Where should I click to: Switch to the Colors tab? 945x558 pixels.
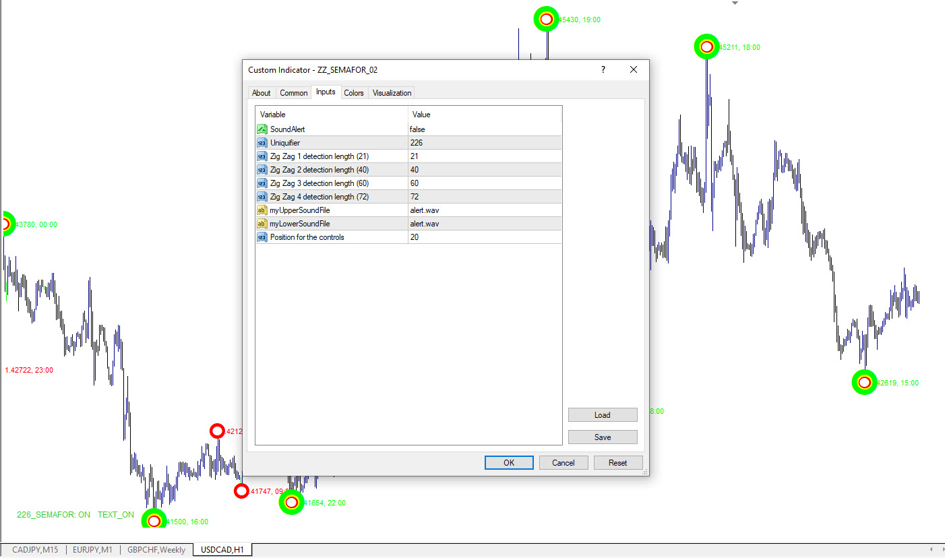(354, 93)
